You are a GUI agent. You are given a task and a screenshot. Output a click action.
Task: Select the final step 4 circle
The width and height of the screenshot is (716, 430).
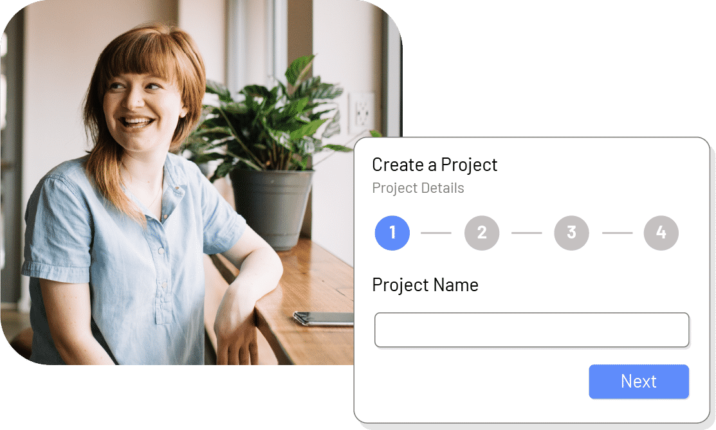pos(661,233)
